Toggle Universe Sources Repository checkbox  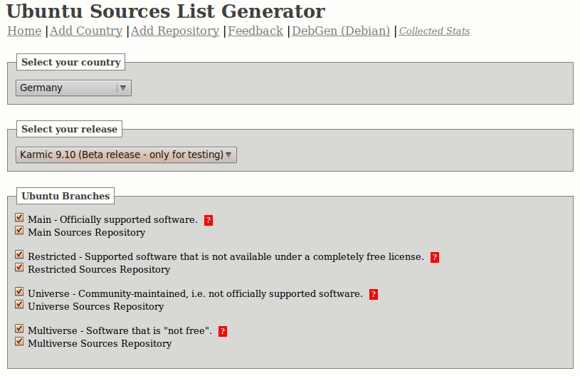[x=19, y=305]
